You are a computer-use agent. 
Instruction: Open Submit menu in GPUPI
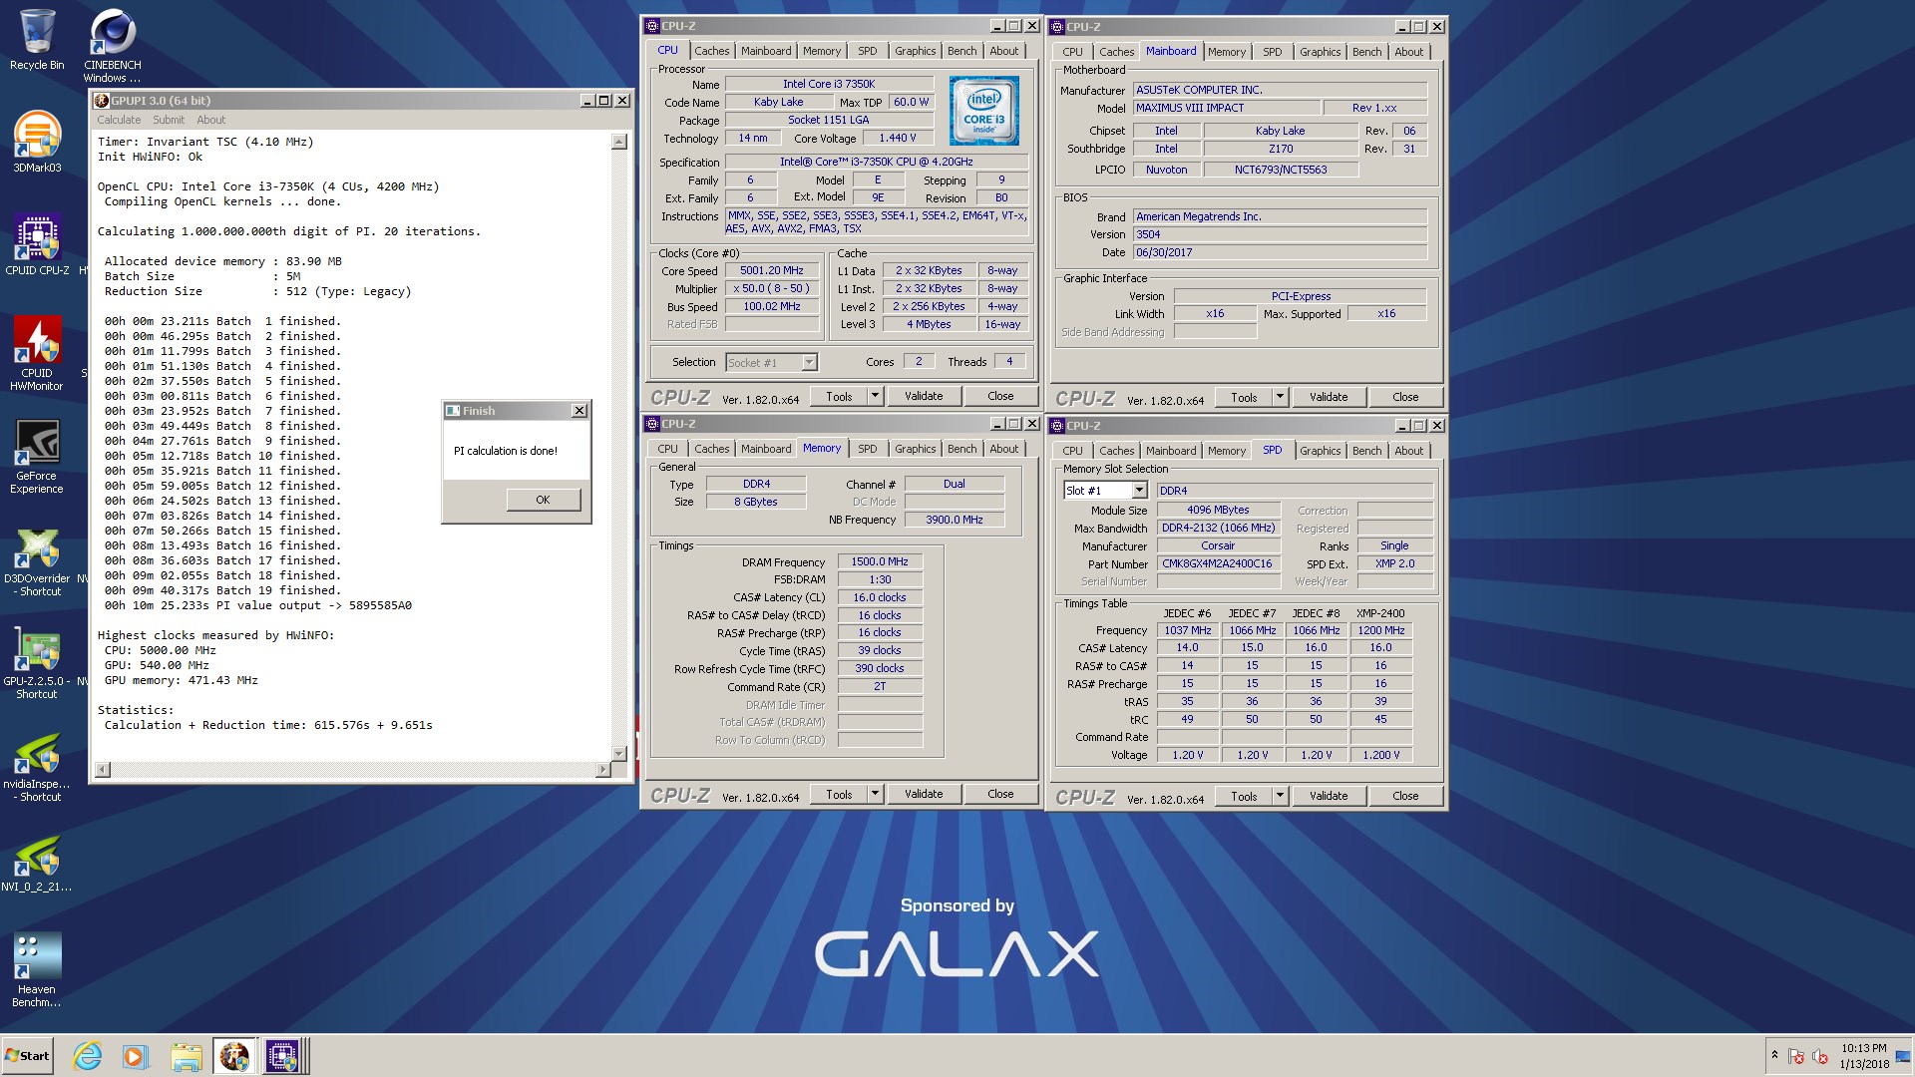coord(169,120)
